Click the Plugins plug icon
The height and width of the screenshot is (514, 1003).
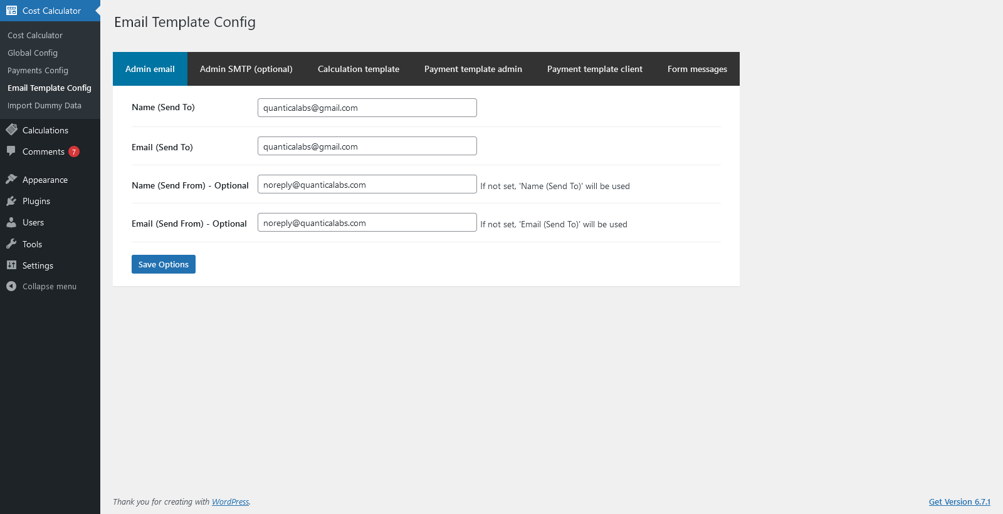pyautogui.click(x=11, y=201)
